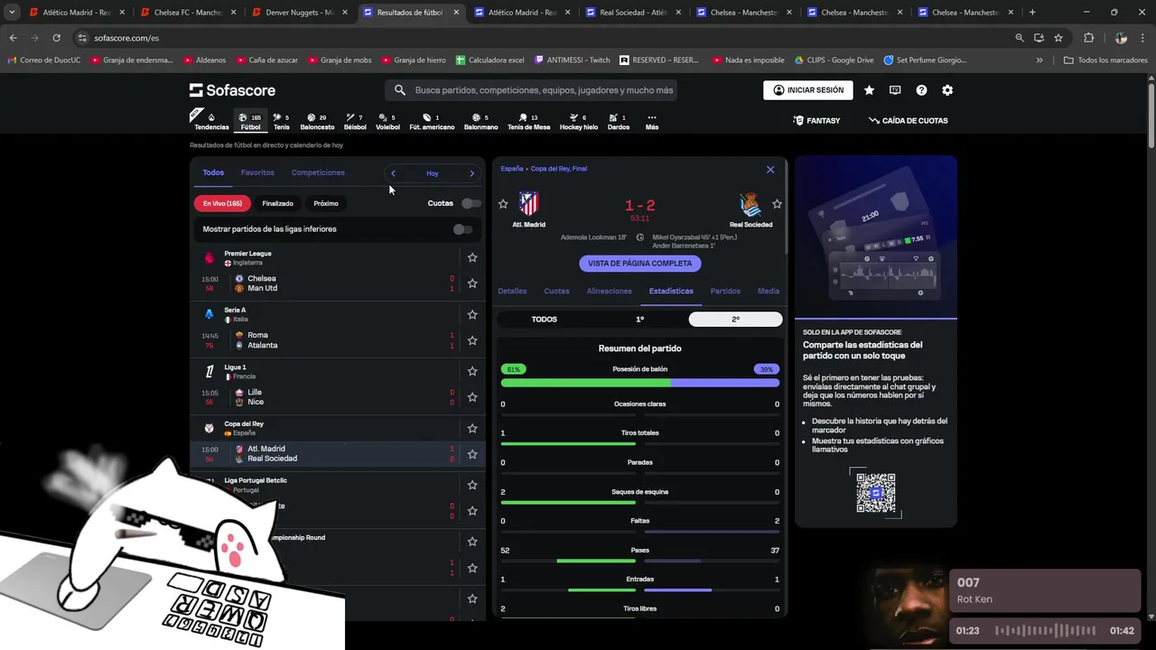Favorite Real Sociedad with its star
The image size is (1156, 650).
777,204
